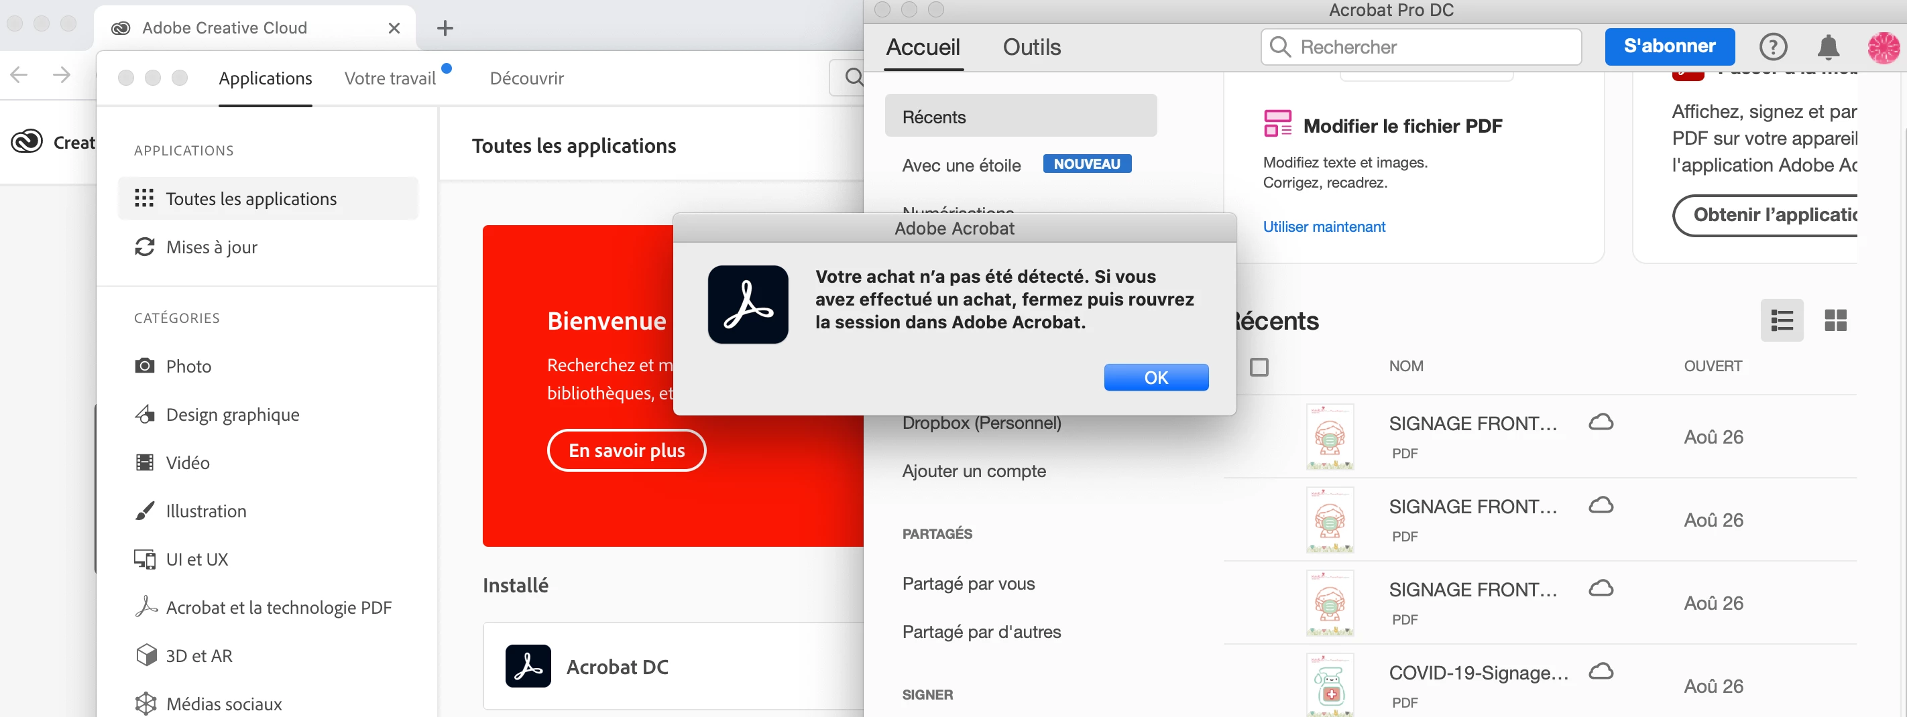This screenshot has width=1907, height=717.
Task: Select the Applications tab in Creative Cloud
Action: click(x=265, y=78)
